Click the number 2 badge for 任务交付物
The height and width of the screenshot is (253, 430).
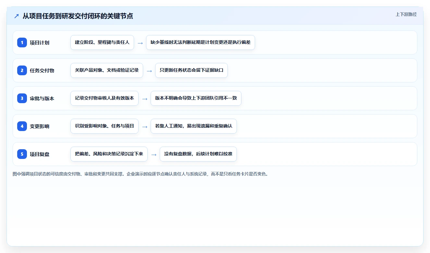tap(22, 70)
